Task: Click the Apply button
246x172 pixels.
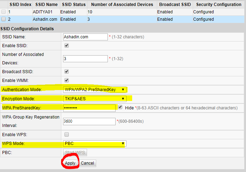Action: coord(70,163)
